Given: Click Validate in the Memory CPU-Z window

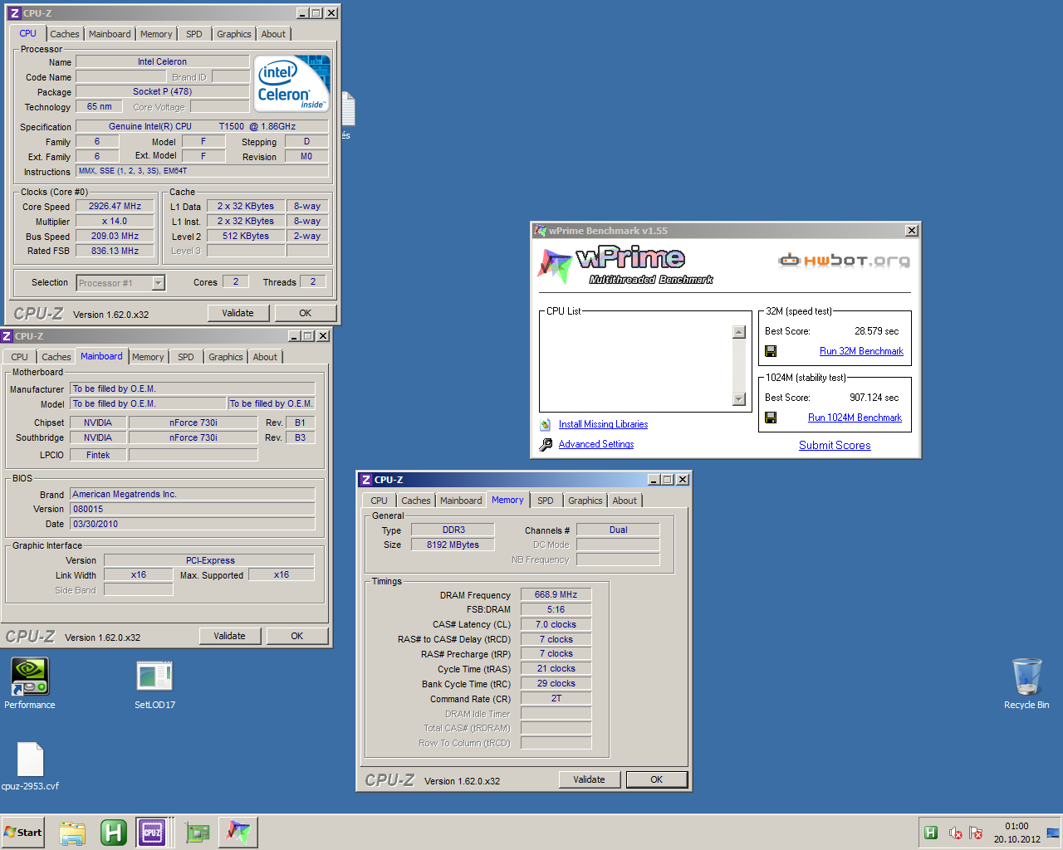Looking at the screenshot, I should (589, 779).
